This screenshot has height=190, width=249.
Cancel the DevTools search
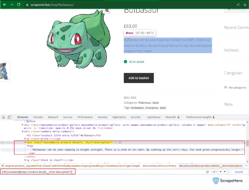(239, 172)
